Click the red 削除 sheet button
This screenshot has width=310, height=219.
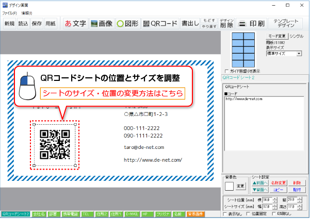pyautogui.click(x=297, y=183)
